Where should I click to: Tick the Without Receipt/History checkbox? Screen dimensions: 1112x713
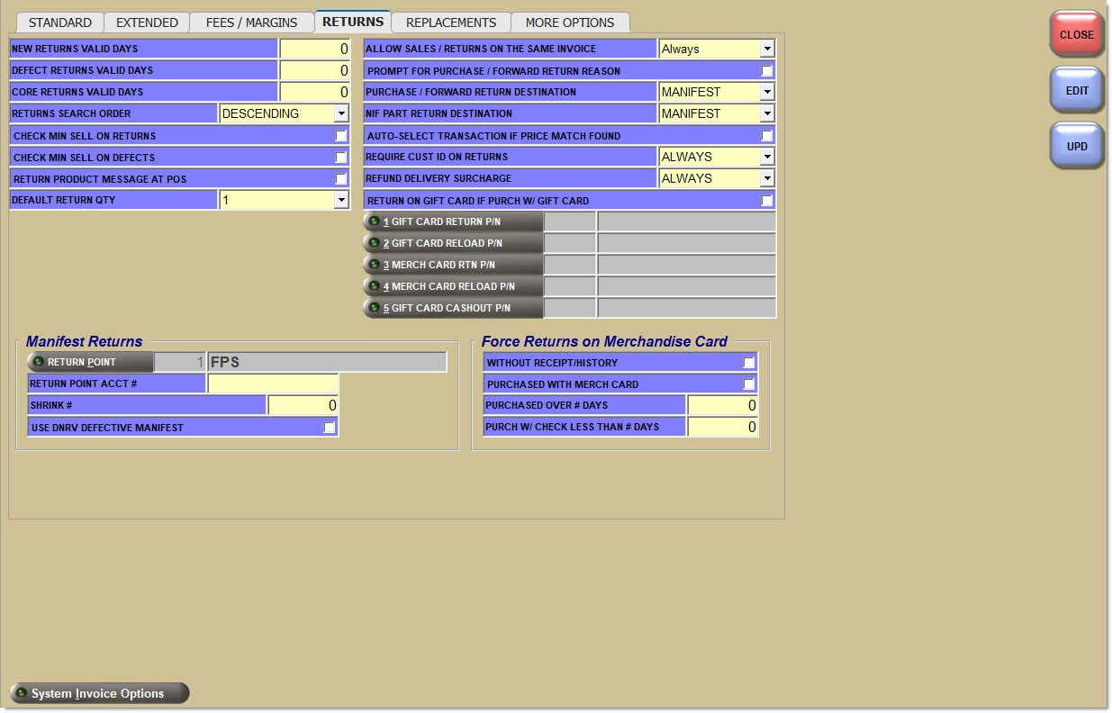click(748, 363)
